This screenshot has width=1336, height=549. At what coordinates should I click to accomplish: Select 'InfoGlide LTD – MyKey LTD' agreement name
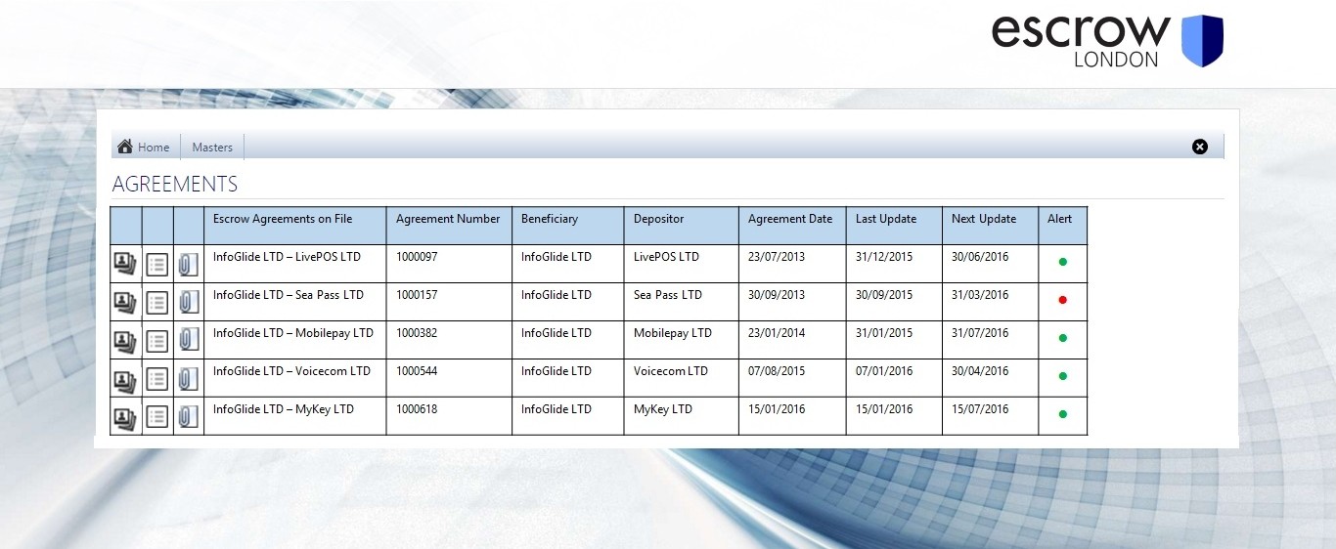(284, 409)
